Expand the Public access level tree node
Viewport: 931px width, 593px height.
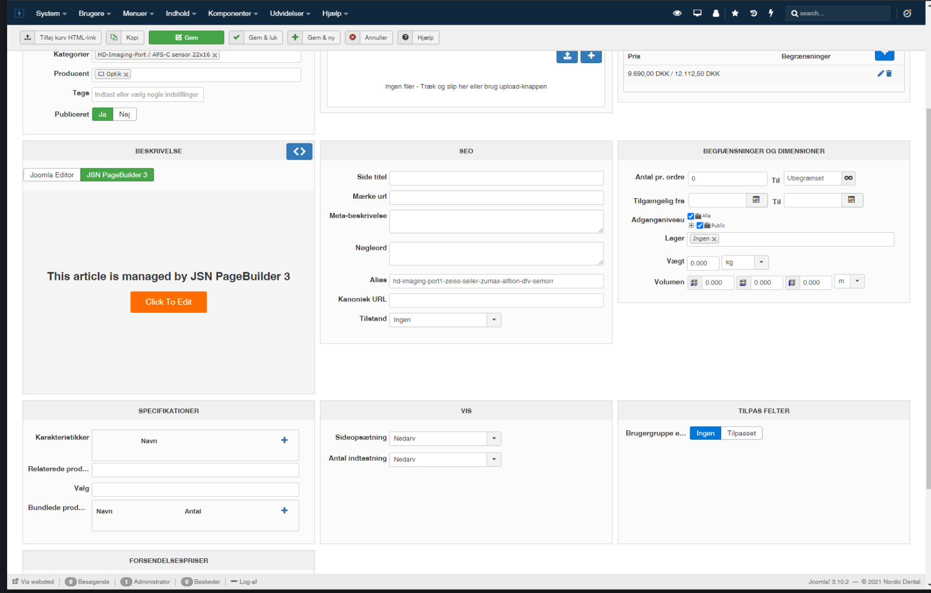pos(692,226)
